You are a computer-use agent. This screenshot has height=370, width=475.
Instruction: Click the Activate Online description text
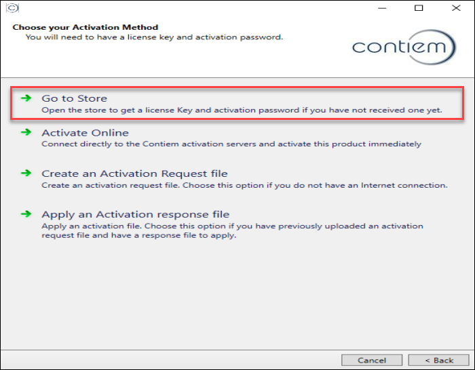[x=231, y=144]
